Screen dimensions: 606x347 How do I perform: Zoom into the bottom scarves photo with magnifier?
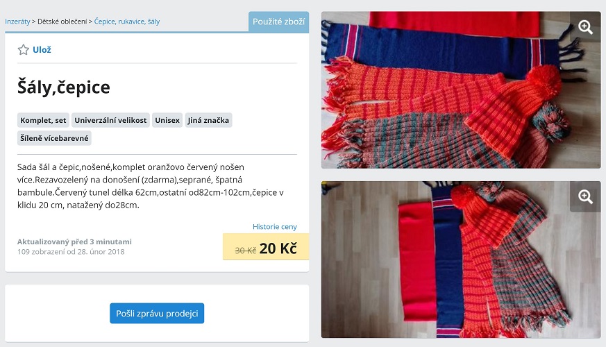(585, 196)
